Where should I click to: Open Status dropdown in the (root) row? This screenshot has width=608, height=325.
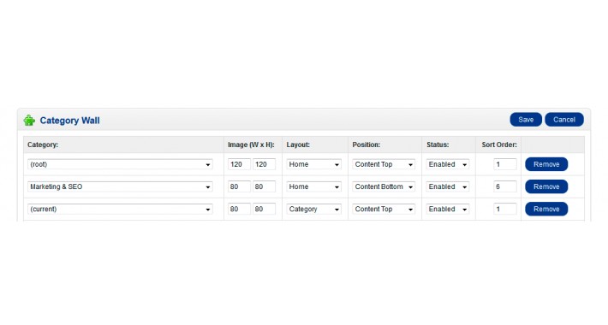[448, 164]
